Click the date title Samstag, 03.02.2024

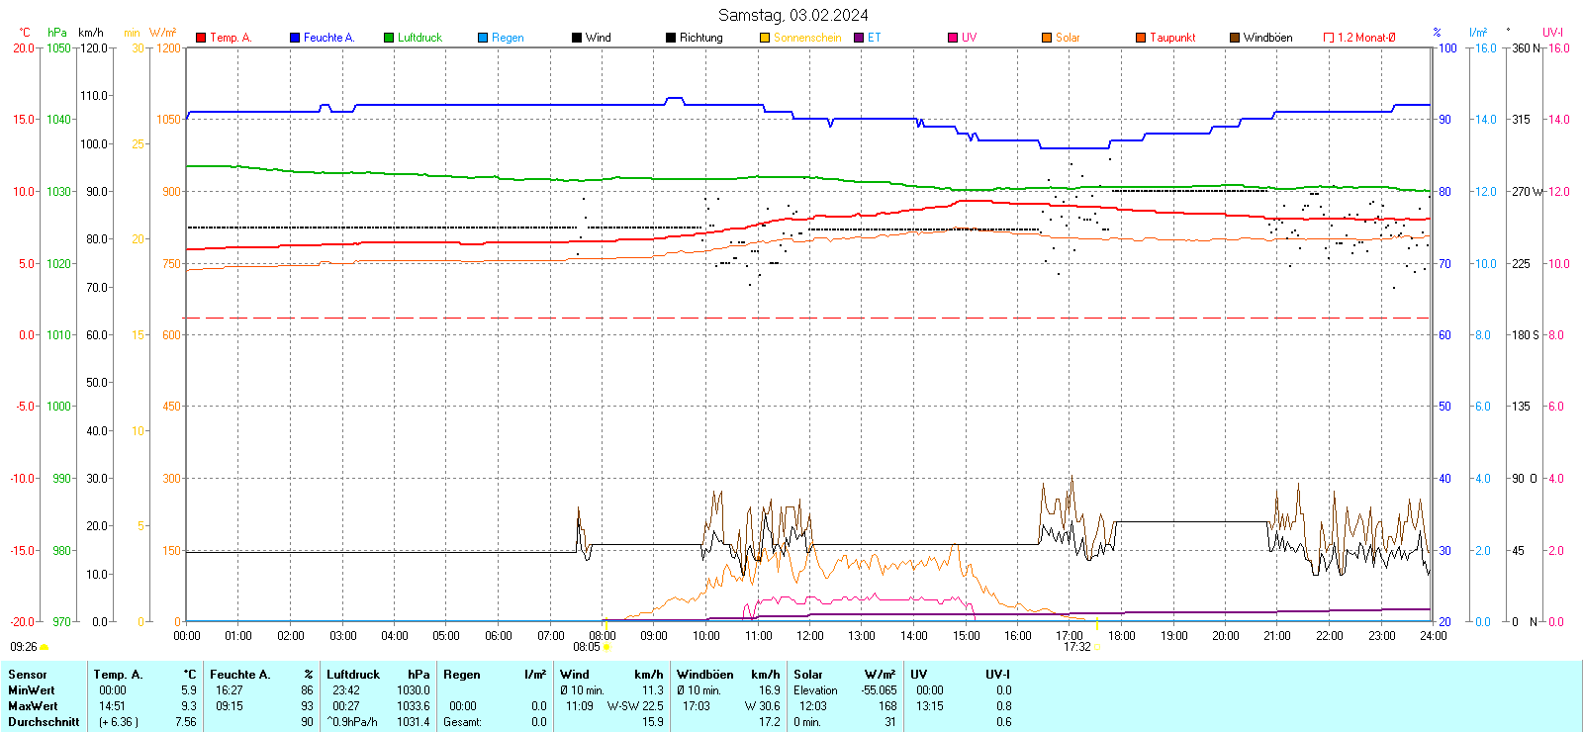792,15
